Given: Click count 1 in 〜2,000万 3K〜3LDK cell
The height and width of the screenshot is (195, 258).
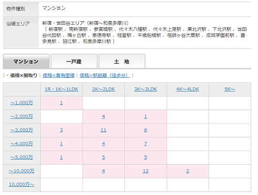Looking at the screenshot, I should (x=146, y=116).
